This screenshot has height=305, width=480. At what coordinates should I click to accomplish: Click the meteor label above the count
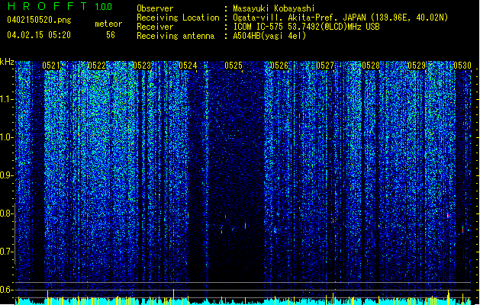(108, 24)
